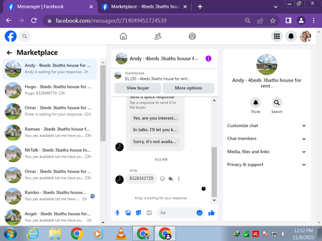Open the Facebook search magnifier
Screen dimensions: 322x241
click(24, 37)
